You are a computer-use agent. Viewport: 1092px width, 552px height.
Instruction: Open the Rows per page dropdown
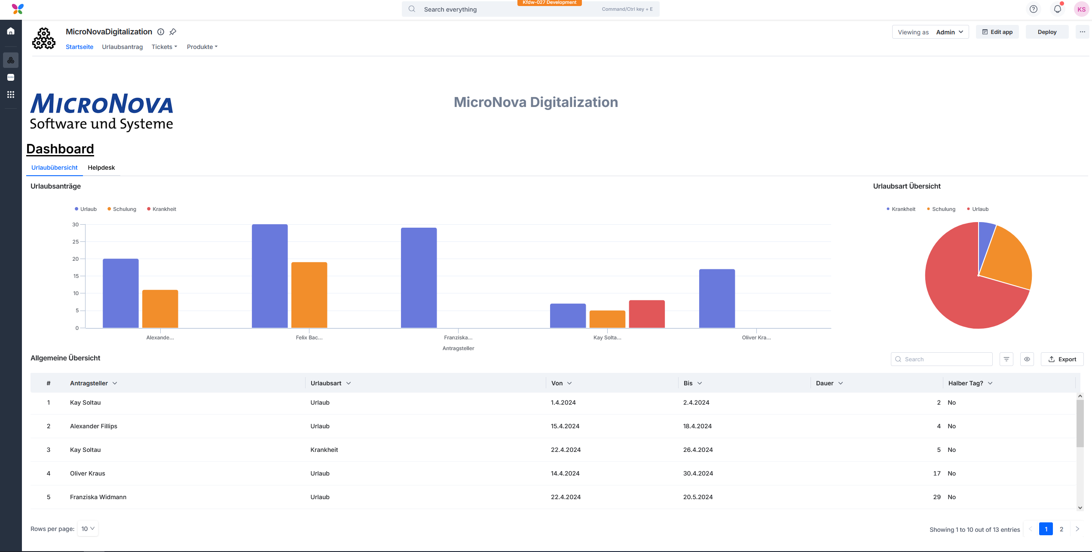pyautogui.click(x=88, y=529)
